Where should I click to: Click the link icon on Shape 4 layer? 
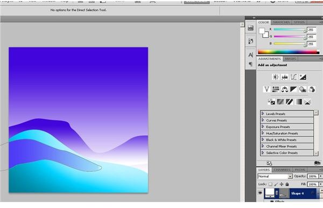(x=277, y=193)
